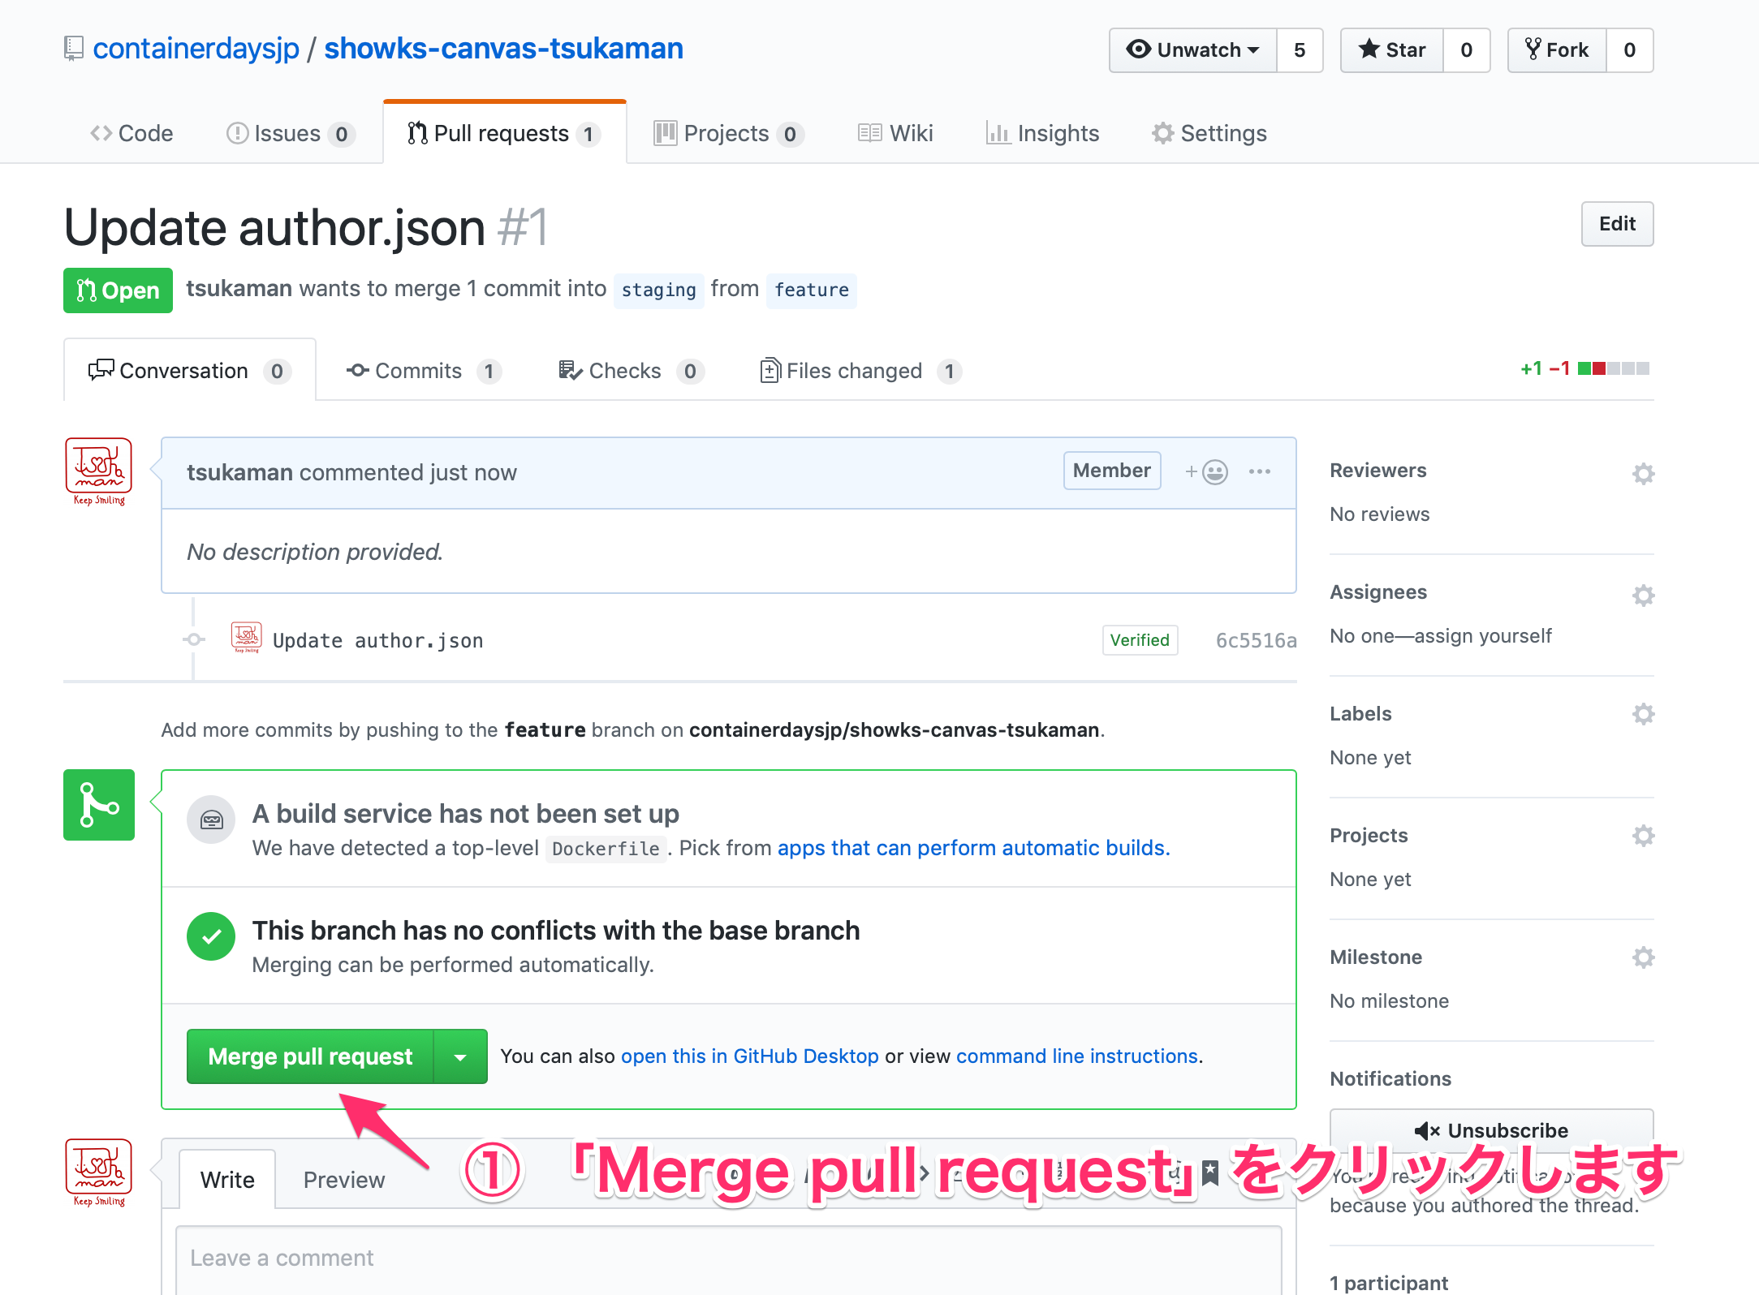1759x1295 pixels.
Task: Open the Labels settings gear
Action: pyautogui.click(x=1644, y=714)
